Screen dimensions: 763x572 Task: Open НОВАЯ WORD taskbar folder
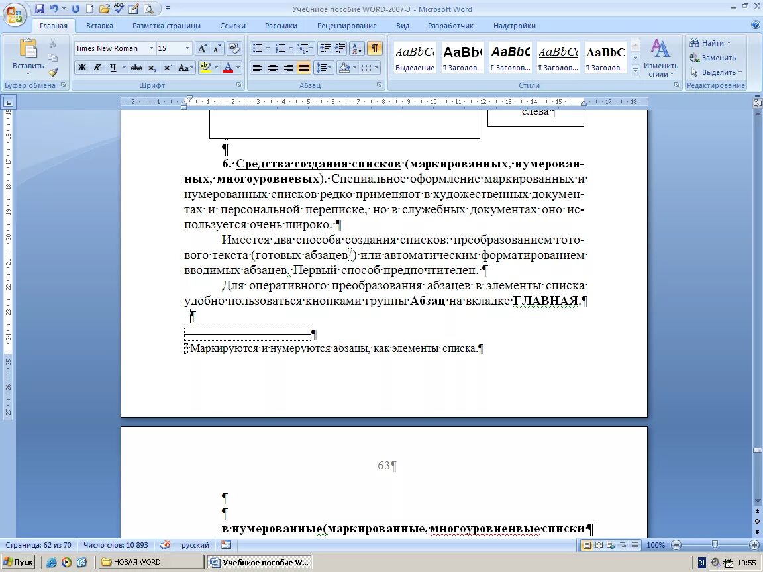[x=150, y=562]
